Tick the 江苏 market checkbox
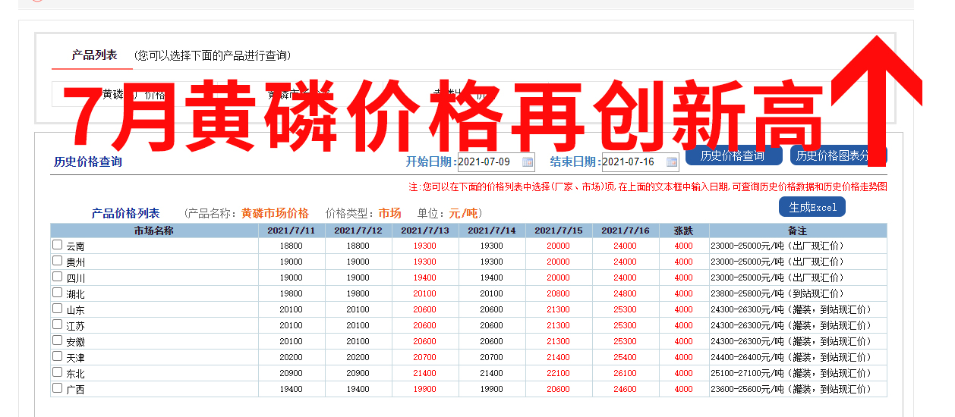The width and height of the screenshot is (955, 417). click(57, 325)
